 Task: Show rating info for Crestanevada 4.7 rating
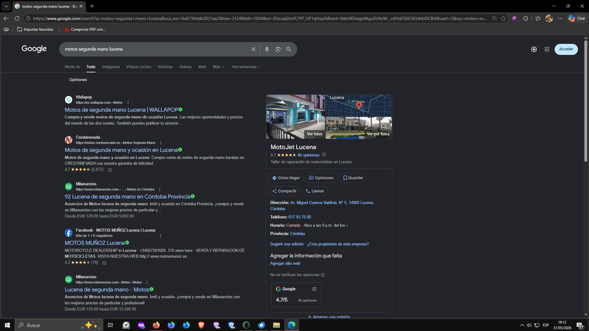click(110, 170)
